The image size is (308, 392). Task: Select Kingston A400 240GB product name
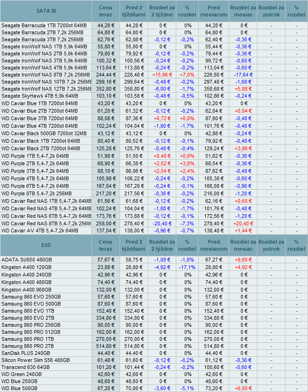tap(26, 275)
